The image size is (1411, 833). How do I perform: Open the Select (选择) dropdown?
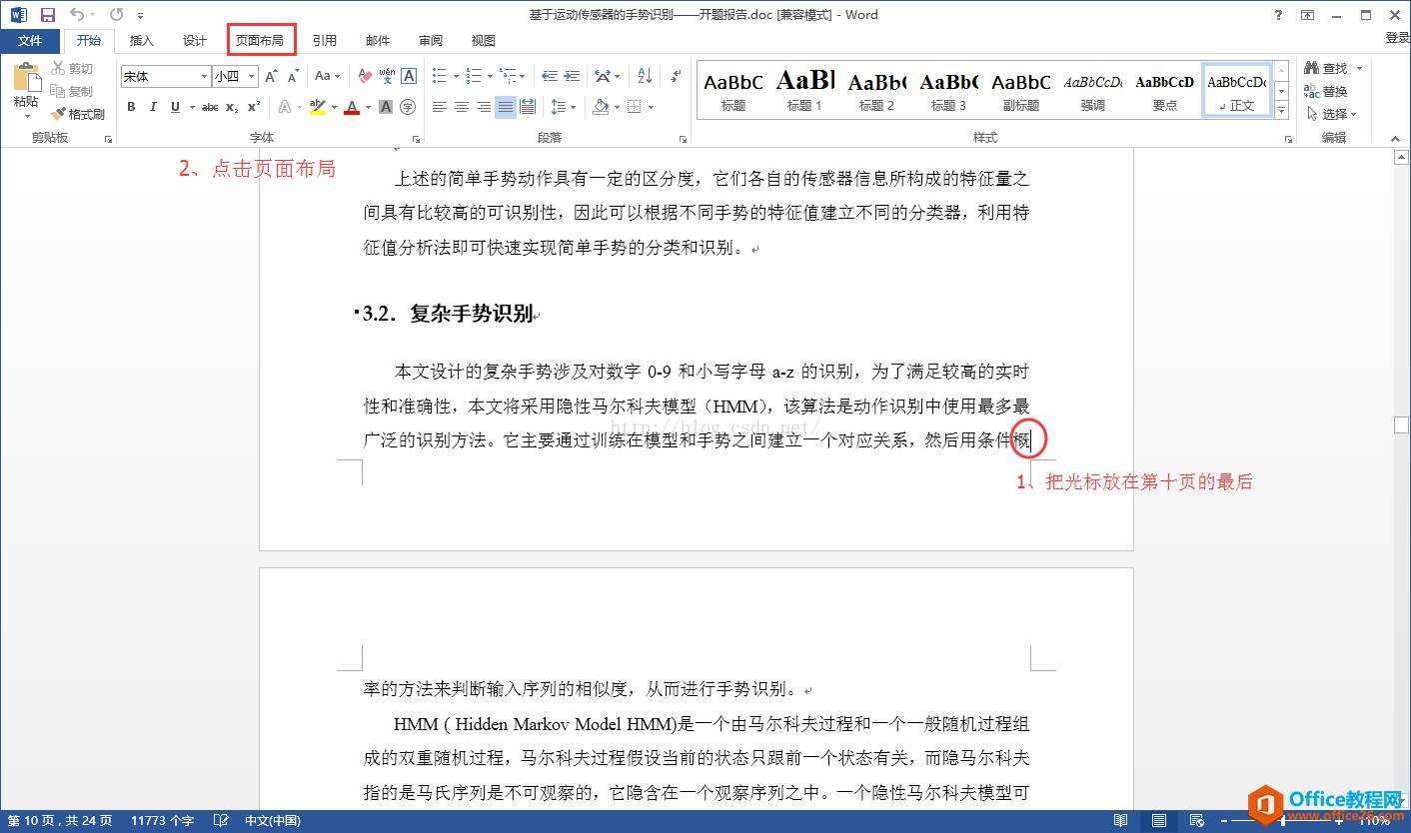(1330, 114)
